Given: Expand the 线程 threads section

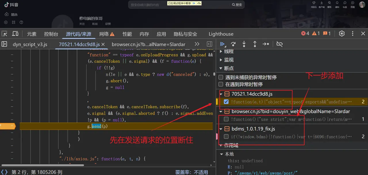Looking at the screenshot, I should (221, 51).
